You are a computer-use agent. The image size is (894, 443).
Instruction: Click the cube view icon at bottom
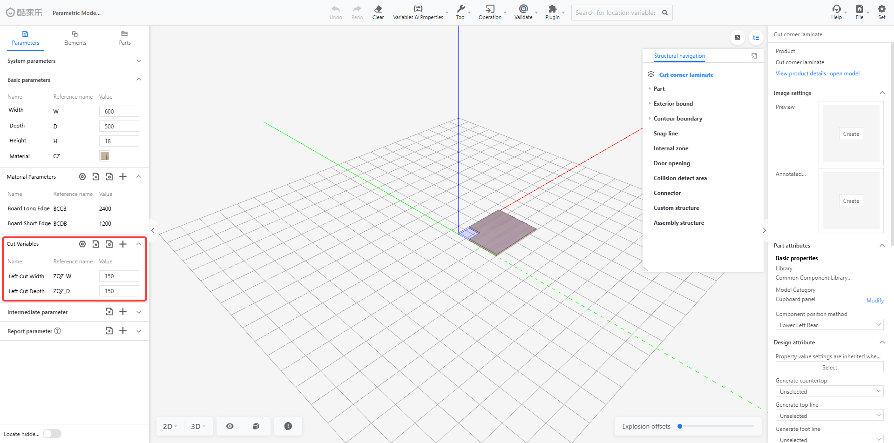click(256, 426)
